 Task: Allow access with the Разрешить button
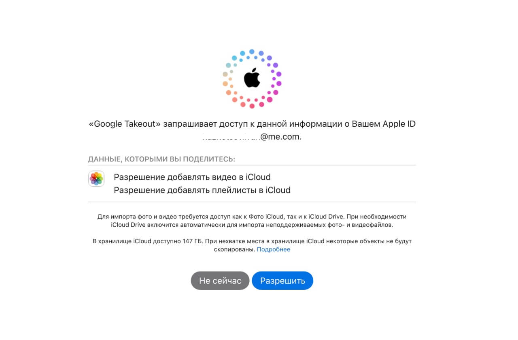coord(282,280)
